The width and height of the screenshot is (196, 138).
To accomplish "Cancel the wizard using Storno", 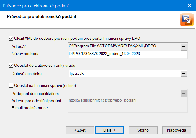I will coord(143,130).
